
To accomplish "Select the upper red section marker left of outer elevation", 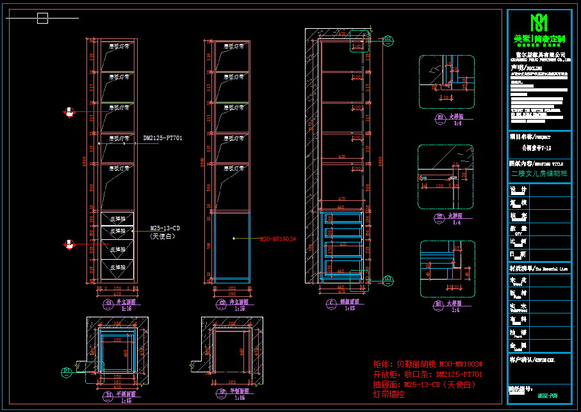I will [69, 113].
